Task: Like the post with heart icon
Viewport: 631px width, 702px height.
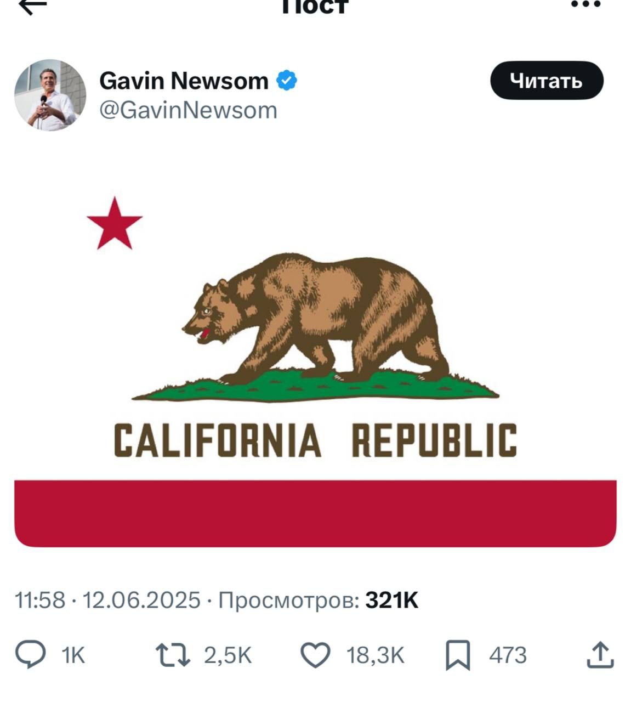Action: pos(316,655)
